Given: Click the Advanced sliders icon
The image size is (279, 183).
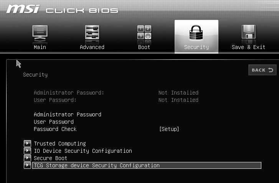Looking at the screenshot, I should point(92,33).
